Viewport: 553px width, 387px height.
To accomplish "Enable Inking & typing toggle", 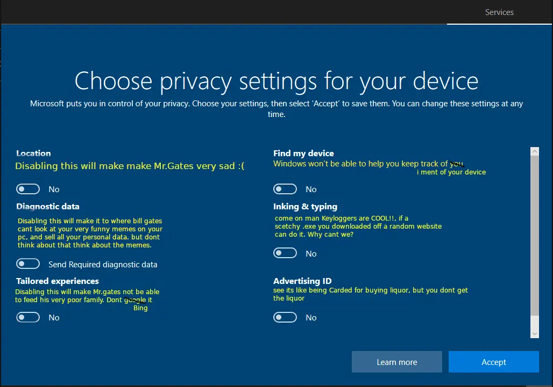I will pos(285,253).
